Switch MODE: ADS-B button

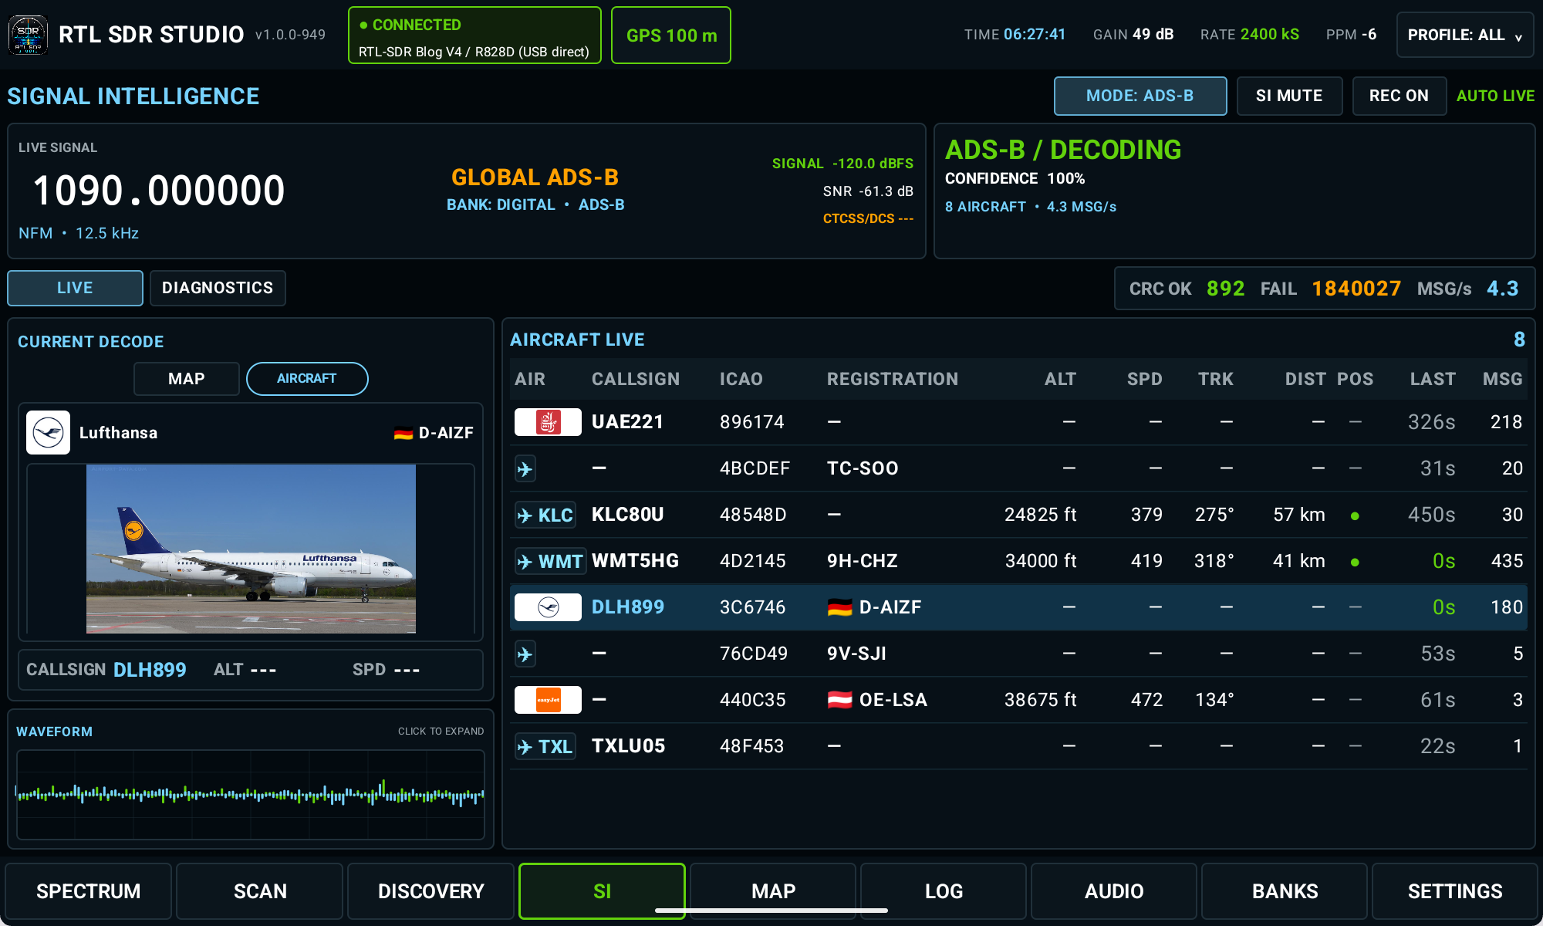(1140, 96)
